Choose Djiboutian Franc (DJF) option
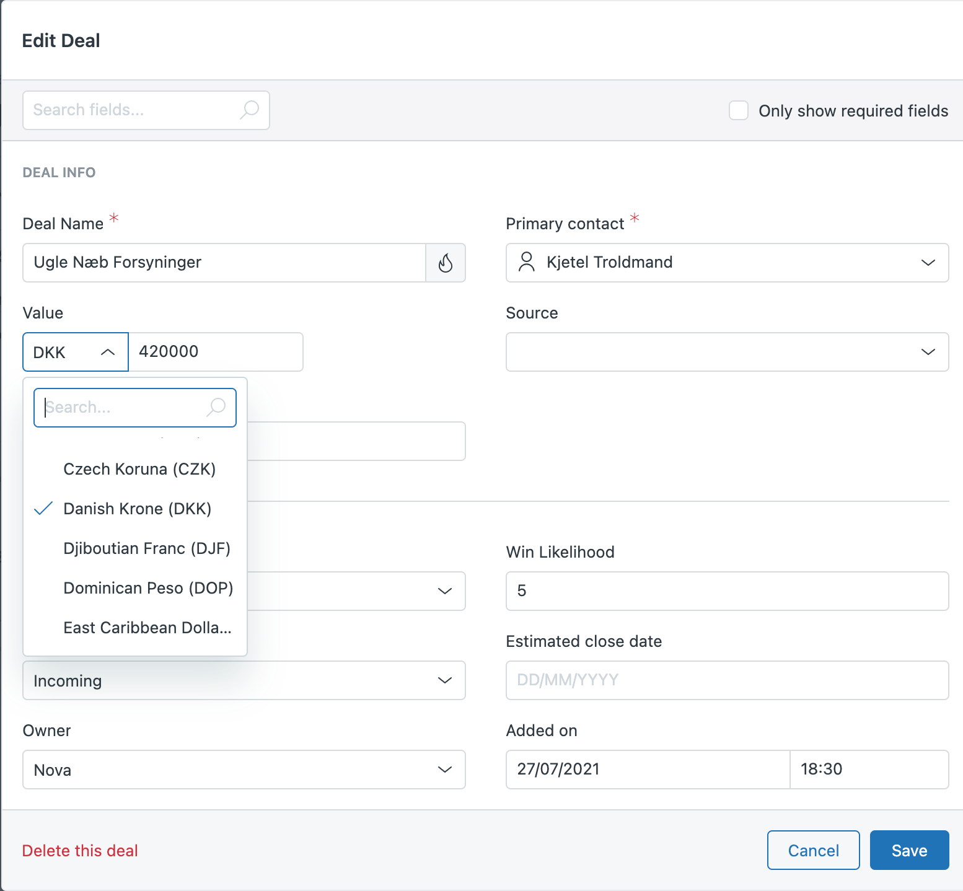Image resolution: width=963 pixels, height=891 pixels. (x=146, y=548)
